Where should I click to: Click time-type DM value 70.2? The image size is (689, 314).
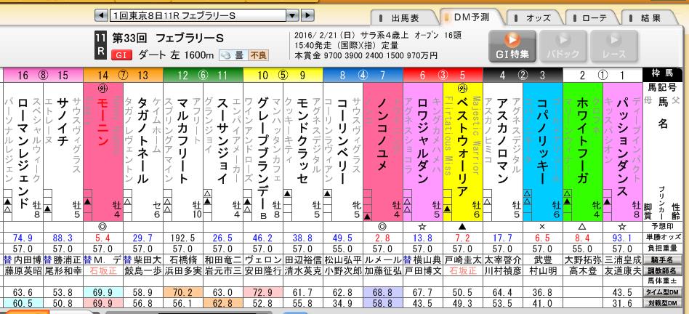182,292
